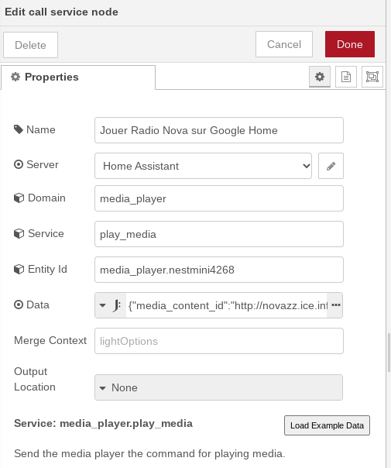Open Output Location None dropdown
Screen dimensions: 391x468
(218, 387)
